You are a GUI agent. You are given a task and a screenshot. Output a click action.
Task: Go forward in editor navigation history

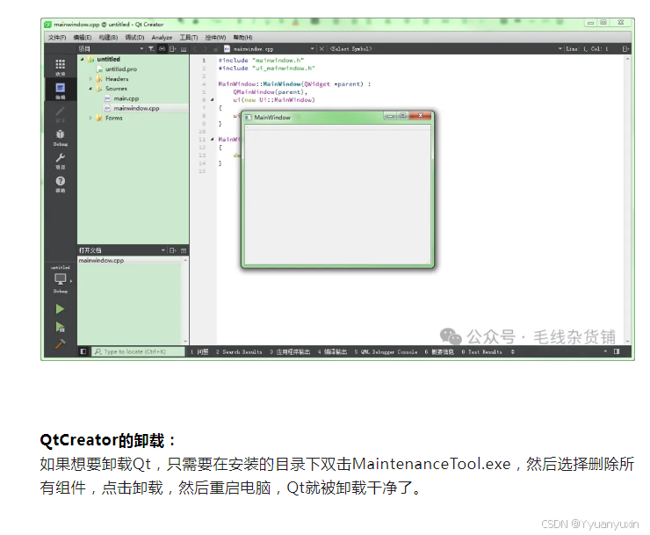point(206,49)
